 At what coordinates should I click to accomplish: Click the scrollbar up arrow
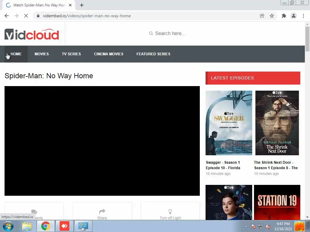307,24
